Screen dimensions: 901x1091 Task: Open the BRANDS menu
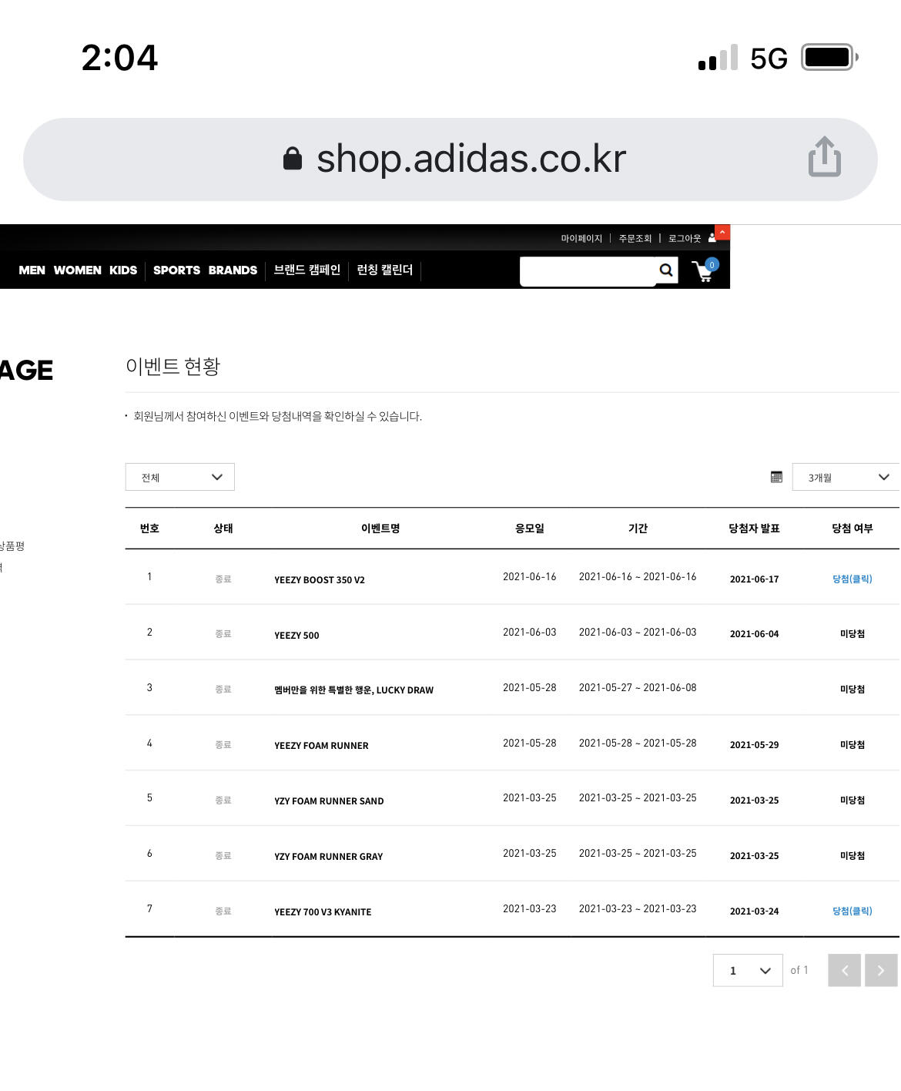pos(233,270)
